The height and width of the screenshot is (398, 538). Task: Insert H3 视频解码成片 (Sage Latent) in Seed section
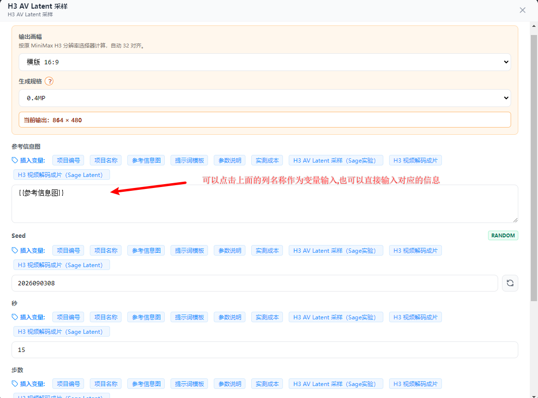(62, 265)
